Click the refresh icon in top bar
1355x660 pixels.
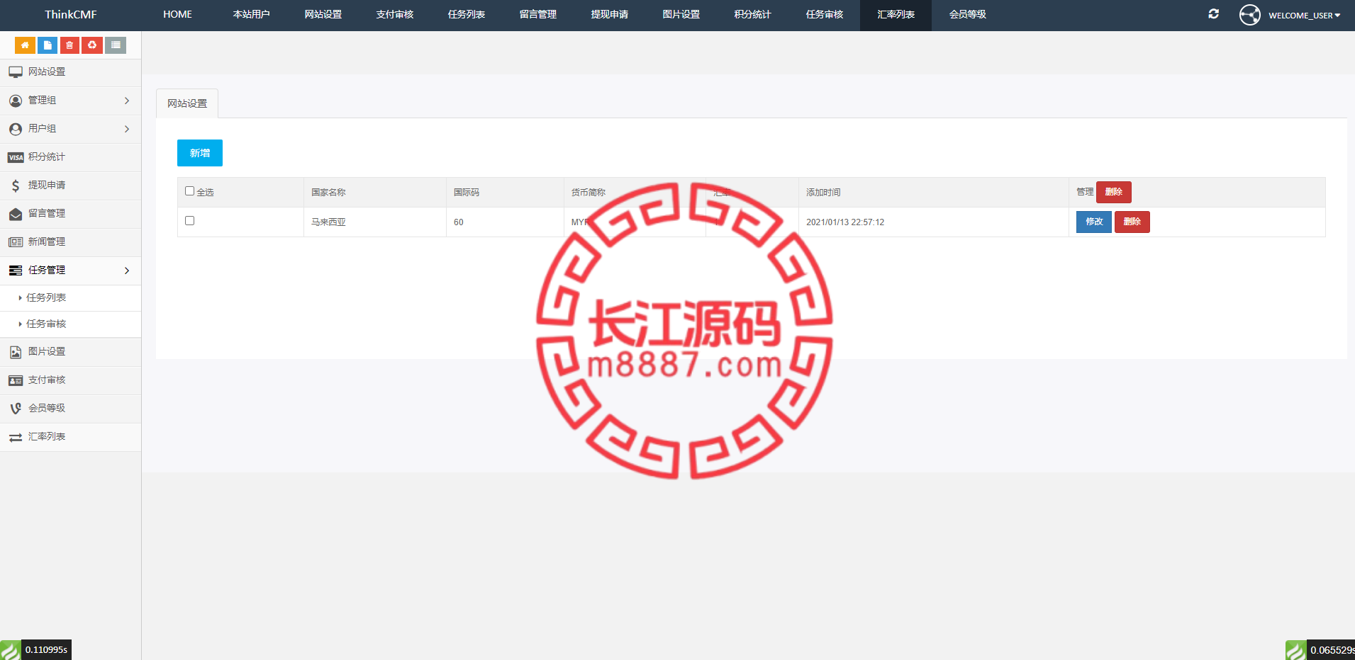(x=1214, y=13)
